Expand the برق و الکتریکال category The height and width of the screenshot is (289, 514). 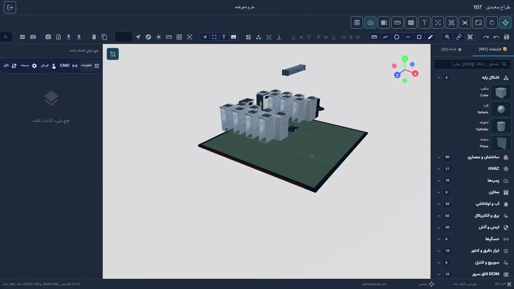[473, 216]
